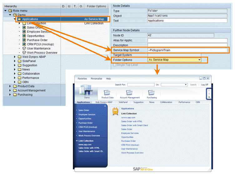Click the Folder Options column header
The image size is (235, 174).
[x=96, y=6]
